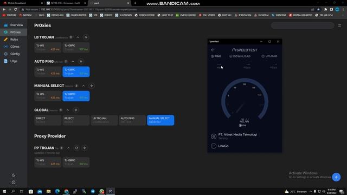This screenshot has width=347, height=195.
Task: Open the 192.168.1.254 bookmark
Action: [x=324, y=15]
